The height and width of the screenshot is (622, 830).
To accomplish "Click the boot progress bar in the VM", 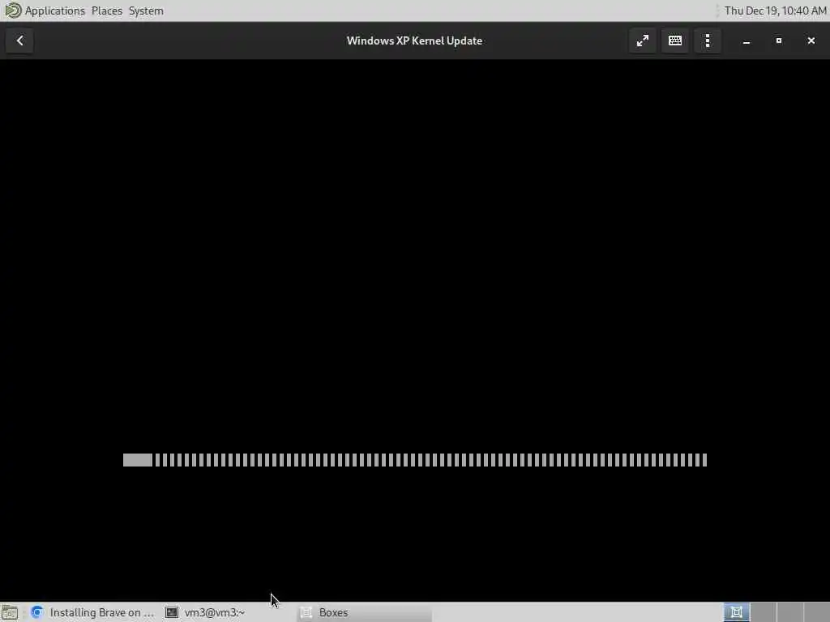I will click(x=415, y=460).
